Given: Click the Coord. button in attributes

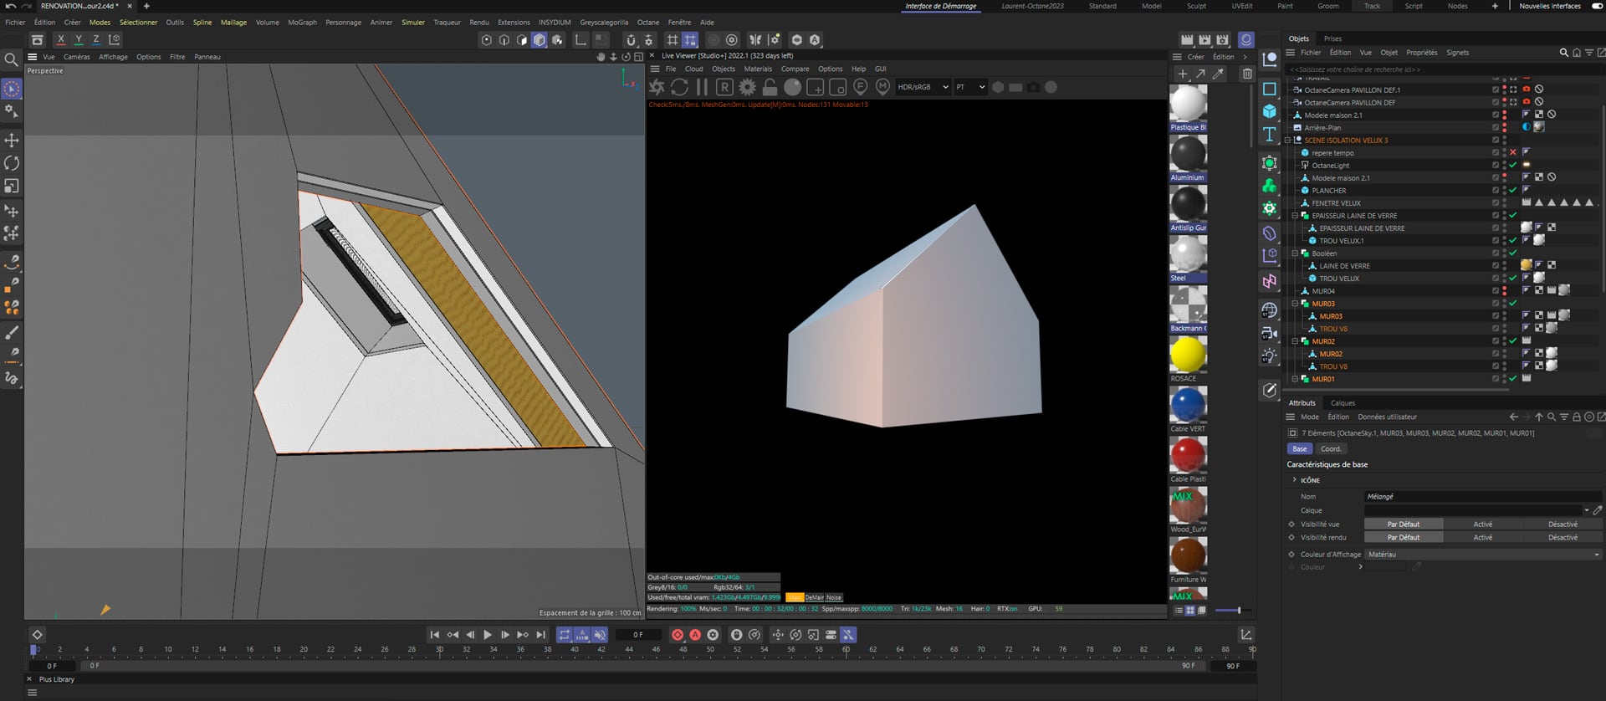Looking at the screenshot, I should [x=1331, y=448].
